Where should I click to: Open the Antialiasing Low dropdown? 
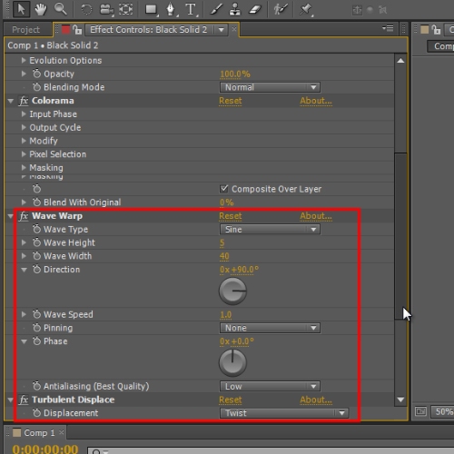tap(270, 386)
